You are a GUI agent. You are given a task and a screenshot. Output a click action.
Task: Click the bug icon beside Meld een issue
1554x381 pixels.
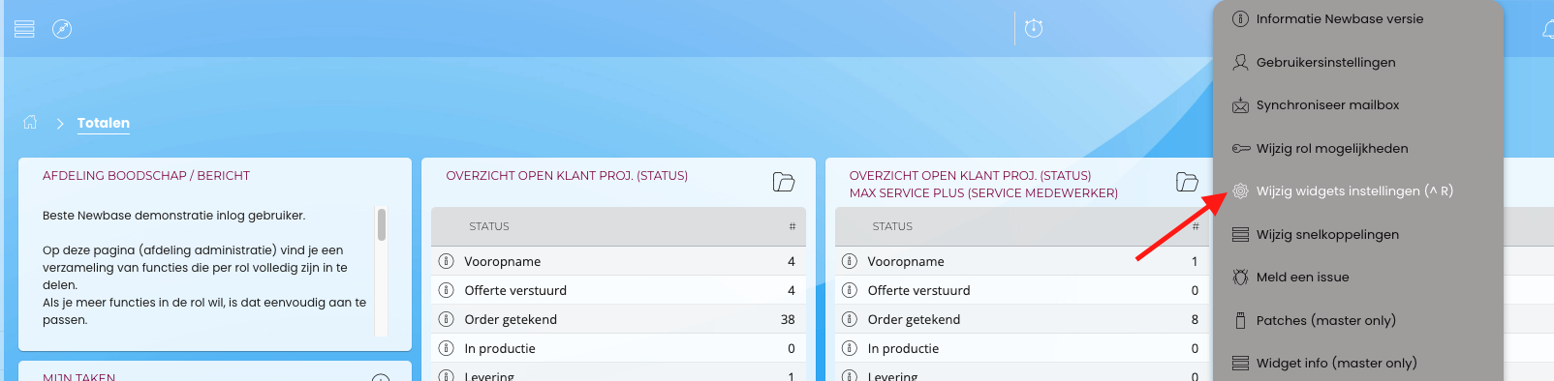[1240, 277]
